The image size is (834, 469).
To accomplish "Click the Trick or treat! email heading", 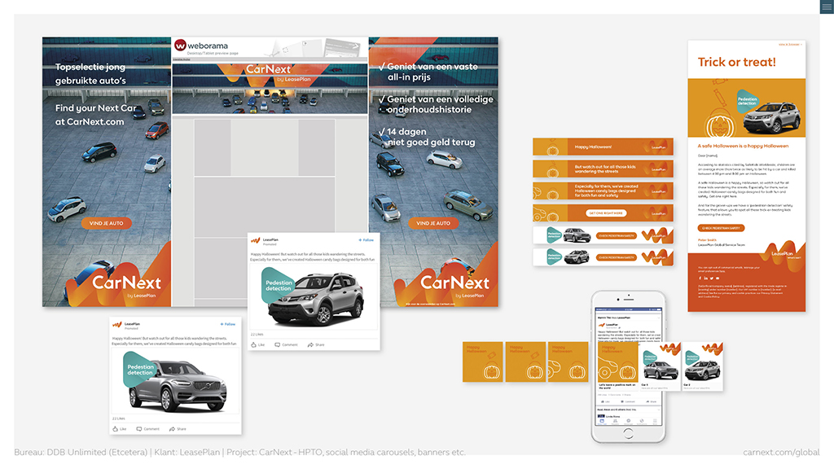I will click(x=736, y=62).
